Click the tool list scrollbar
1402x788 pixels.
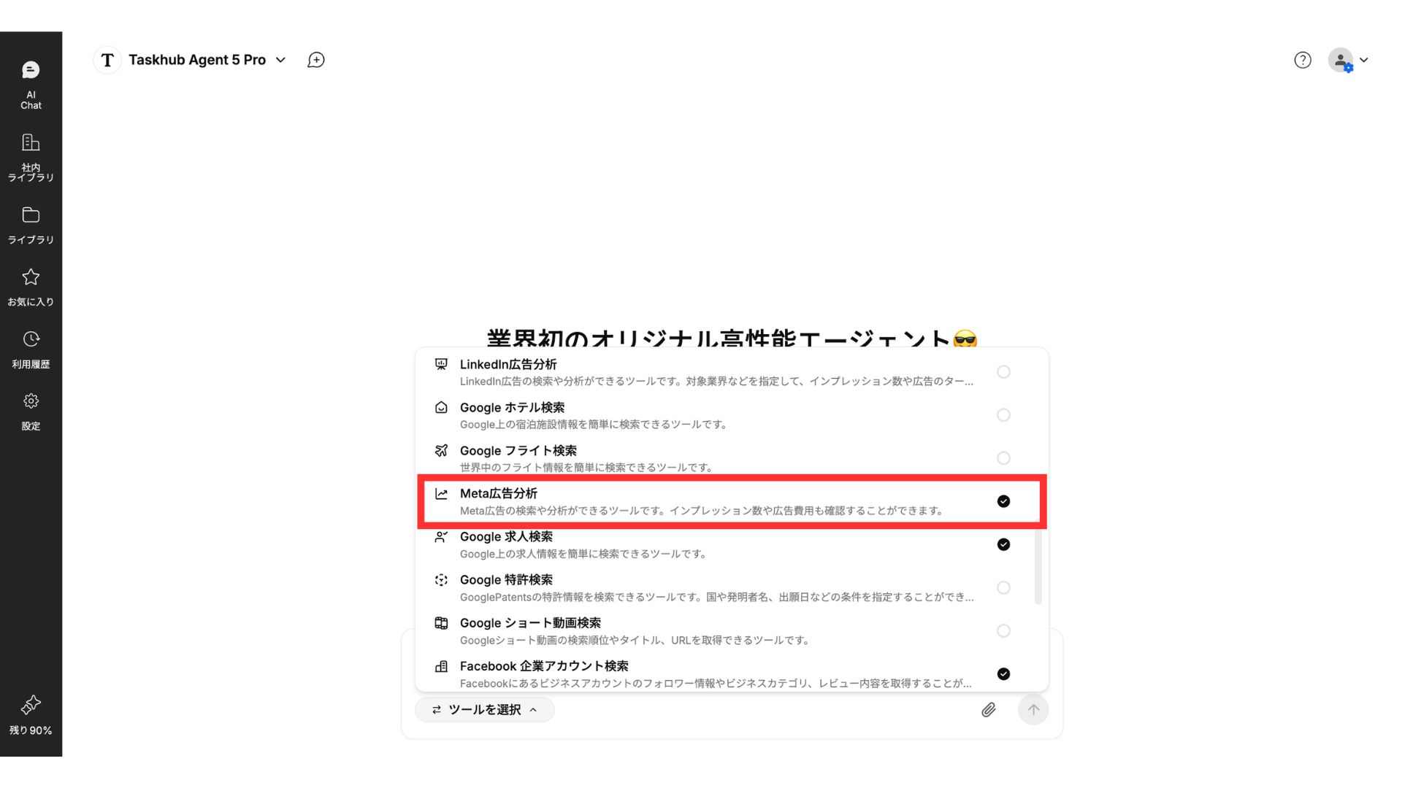pyautogui.click(x=1038, y=566)
